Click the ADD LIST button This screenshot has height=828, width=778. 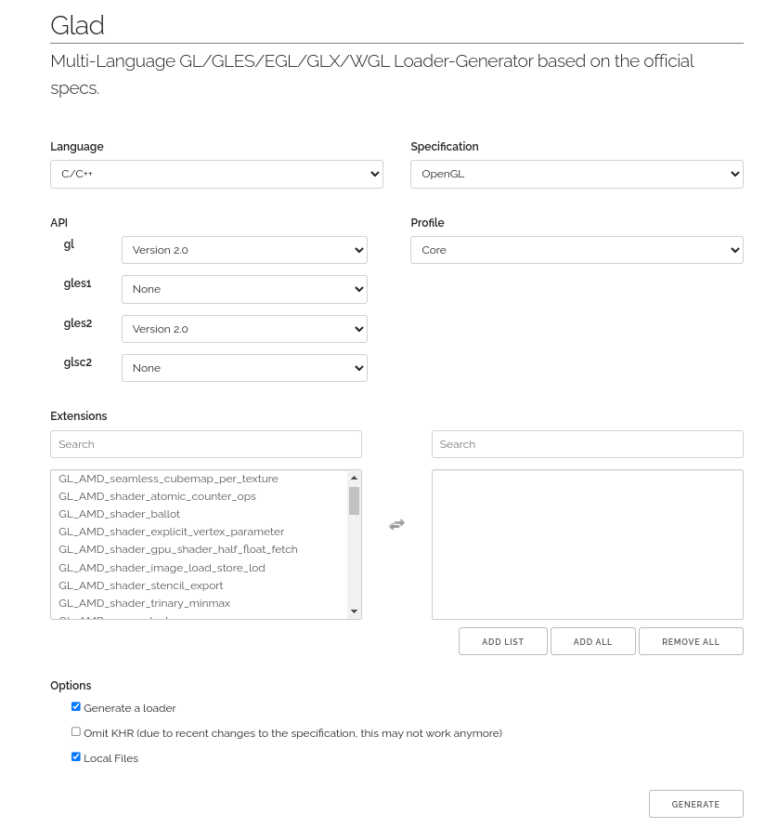[502, 641]
